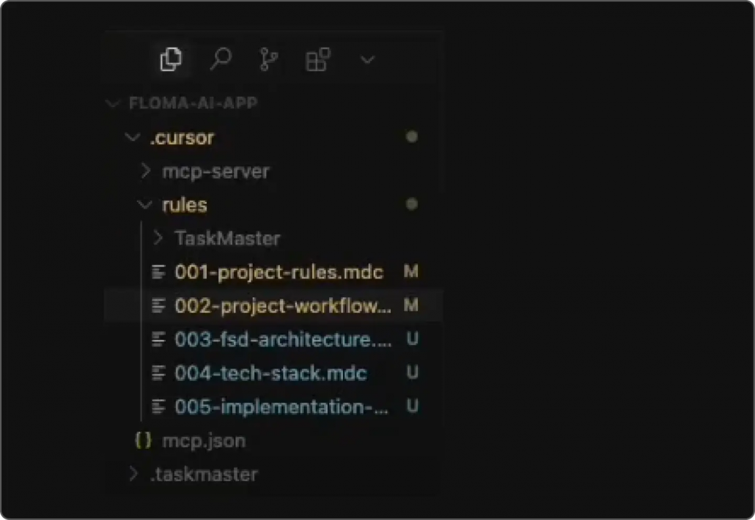Screen dimensions: 755x520
Task: Open the Search magnifier icon
Action: (221, 59)
